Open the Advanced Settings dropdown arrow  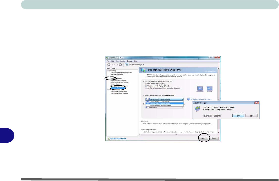click(143, 65)
